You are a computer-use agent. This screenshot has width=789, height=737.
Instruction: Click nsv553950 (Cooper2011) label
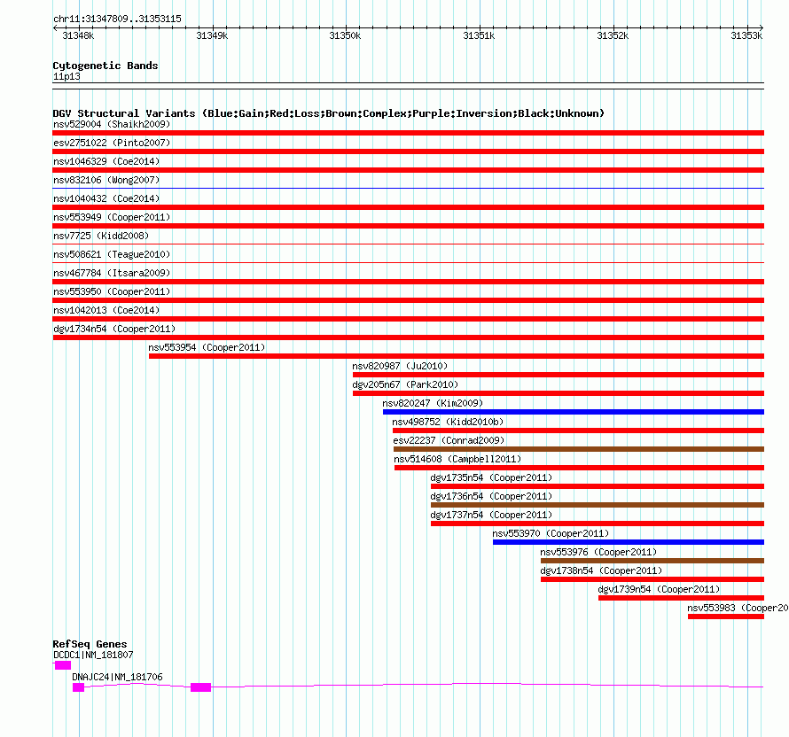pyautogui.click(x=112, y=291)
